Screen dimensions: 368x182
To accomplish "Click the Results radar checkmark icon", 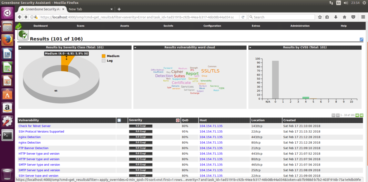I will pos(23,35).
